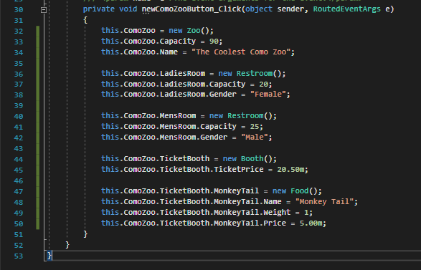This screenshot has height=270, width=421.
Task: Click the "Male" string literal
Action: 255,138
